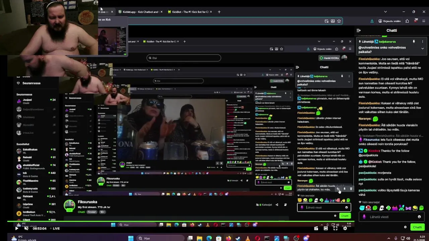Image resolution: width=429 pixels, height=241 pixels.
Task: Click the green stream progress bar
Action: (181, 222)
